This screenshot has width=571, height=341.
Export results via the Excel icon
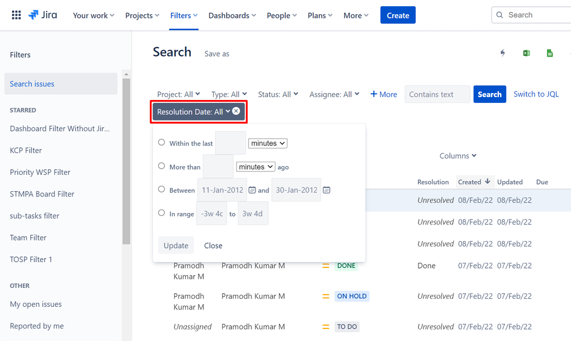click(x=526, y=53)
